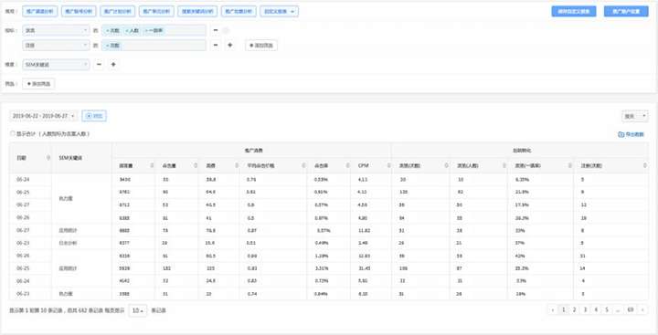This screenshot has height=335, width=658.
Task: Sort by the 消费 column sort icon
Action: point(237,165)
